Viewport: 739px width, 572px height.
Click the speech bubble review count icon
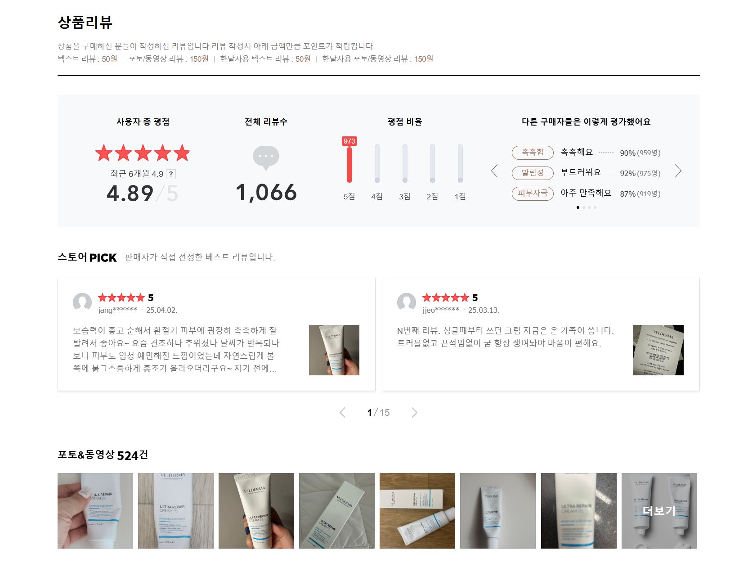(x=266, y=158)
